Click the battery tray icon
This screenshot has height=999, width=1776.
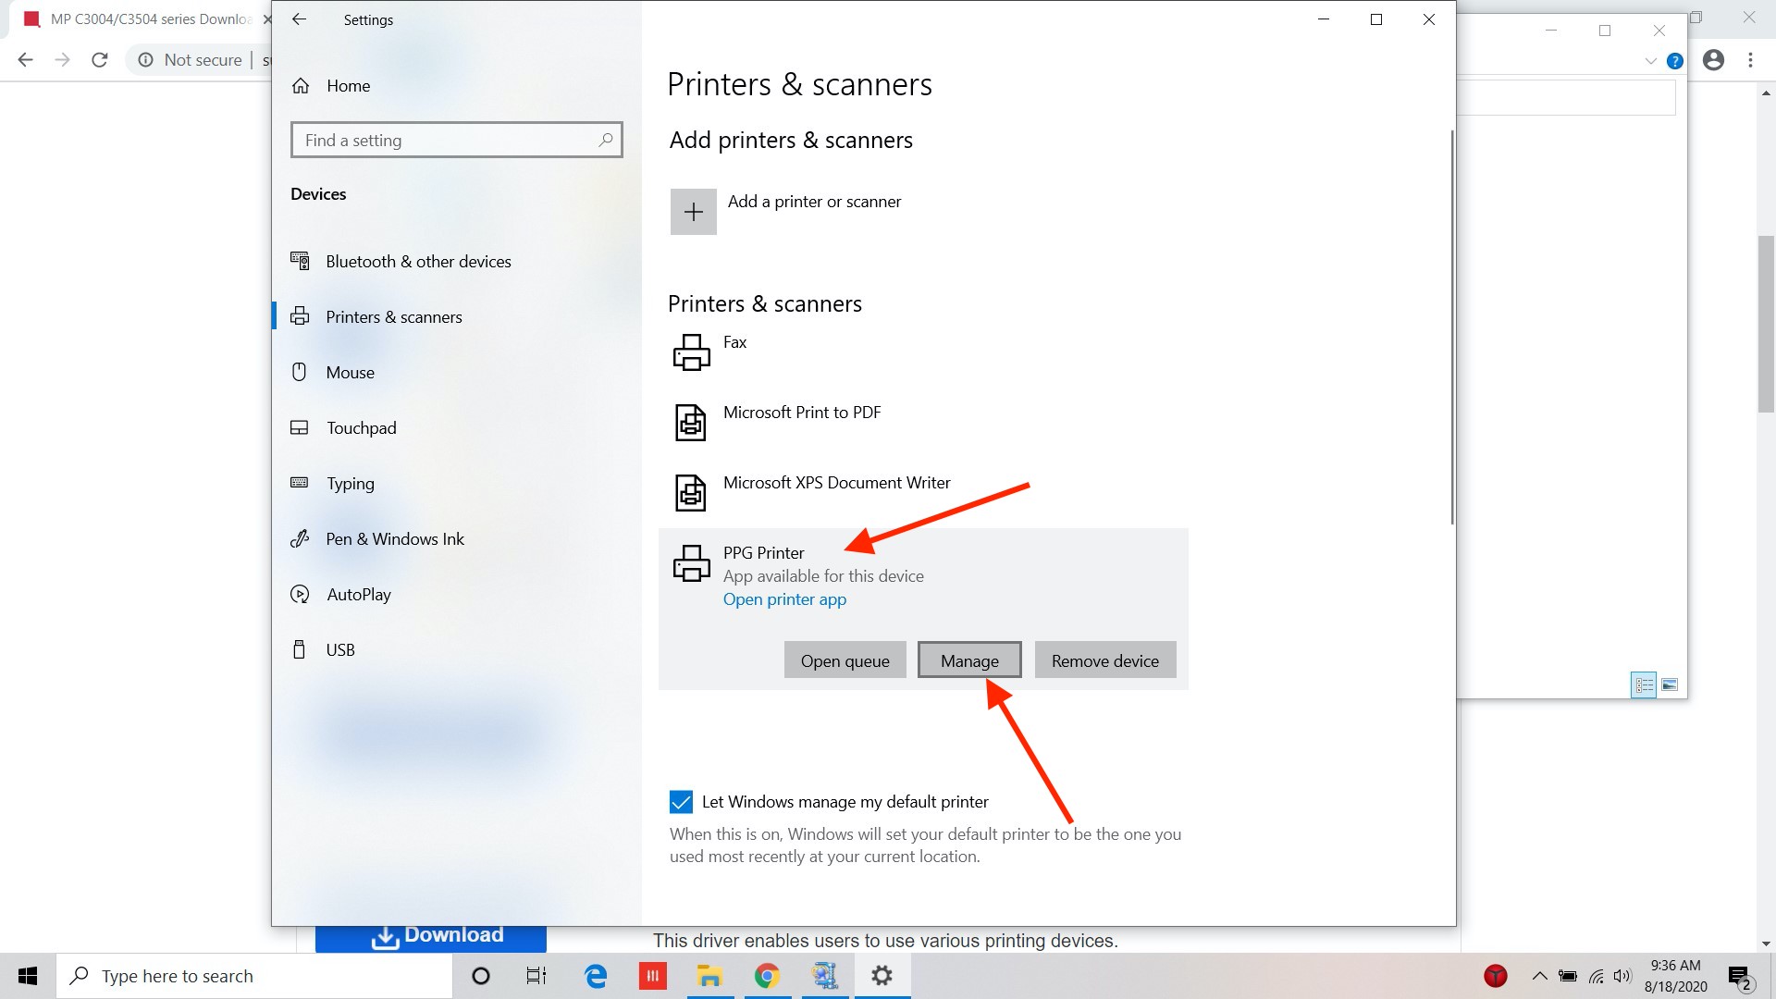(1568, 976)
